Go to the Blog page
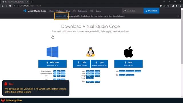This screenshot has height=103, width=183. click(x=68, y=11)
